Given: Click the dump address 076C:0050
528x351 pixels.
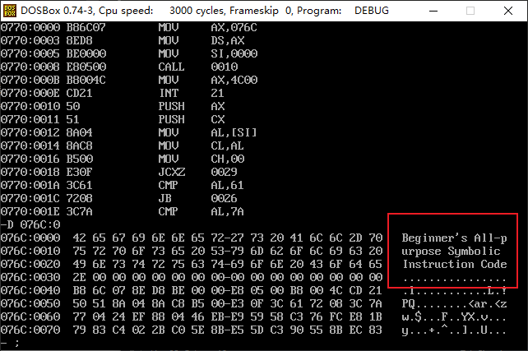Looking at the screenshot, I should point(30,303).
